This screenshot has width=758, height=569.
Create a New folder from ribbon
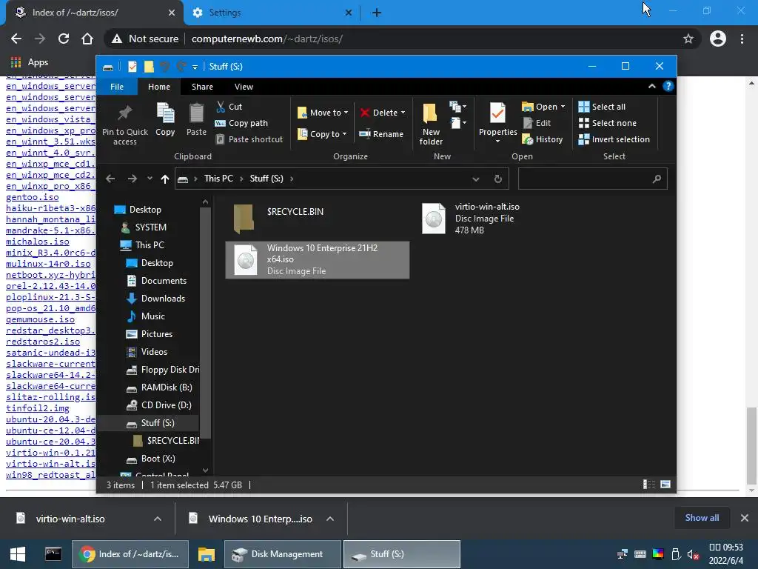[x=431, y=124]
